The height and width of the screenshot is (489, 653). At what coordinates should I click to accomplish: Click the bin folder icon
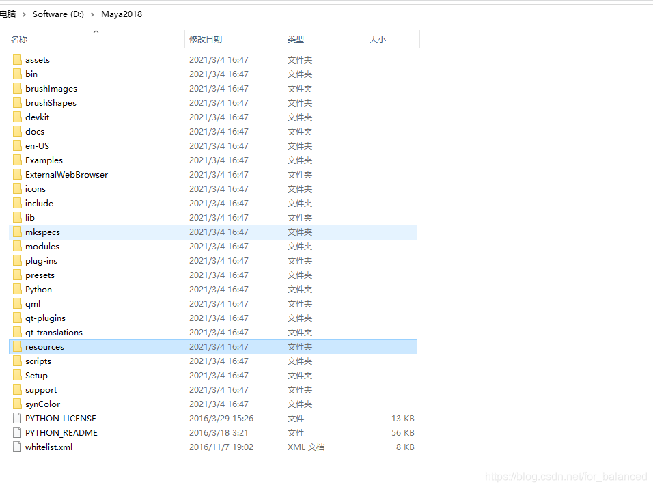click(17, 74)
